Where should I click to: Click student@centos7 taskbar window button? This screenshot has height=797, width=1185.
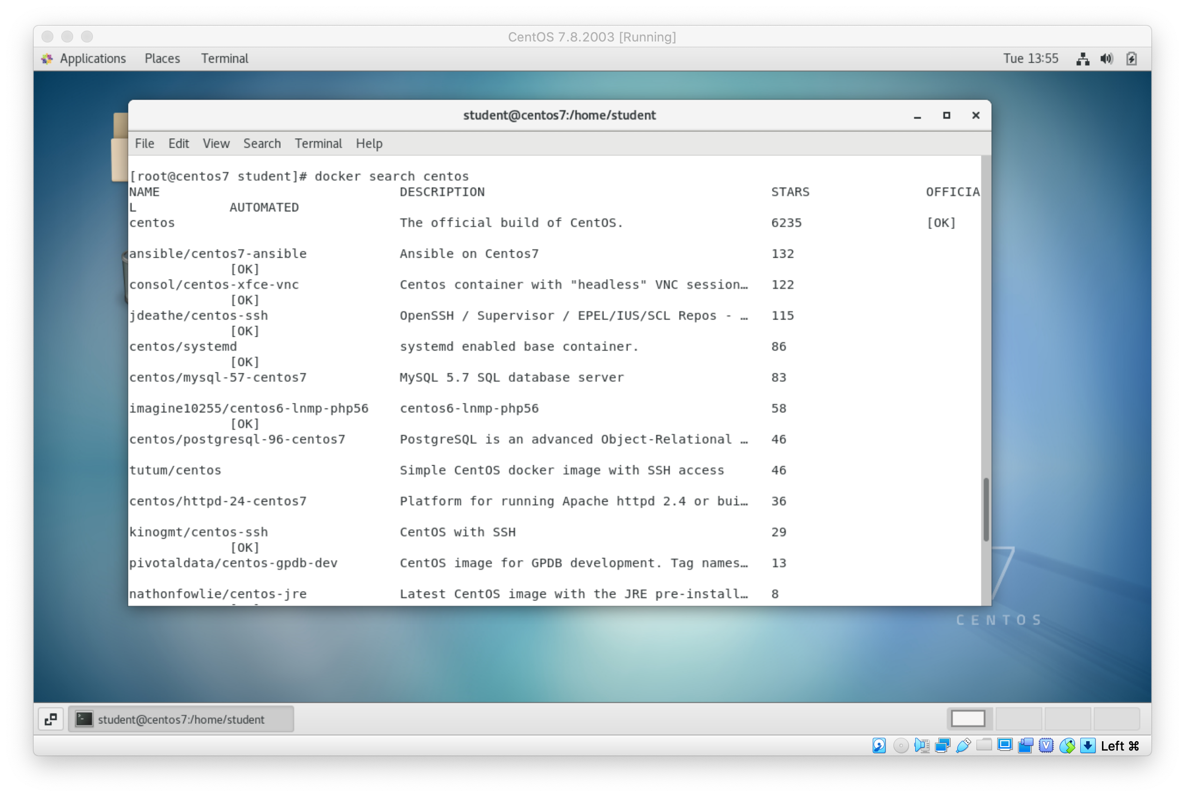click(181, 719)
